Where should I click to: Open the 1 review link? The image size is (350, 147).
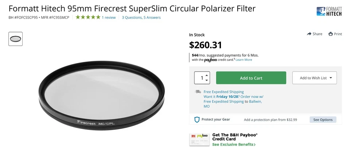pos(109,17)
